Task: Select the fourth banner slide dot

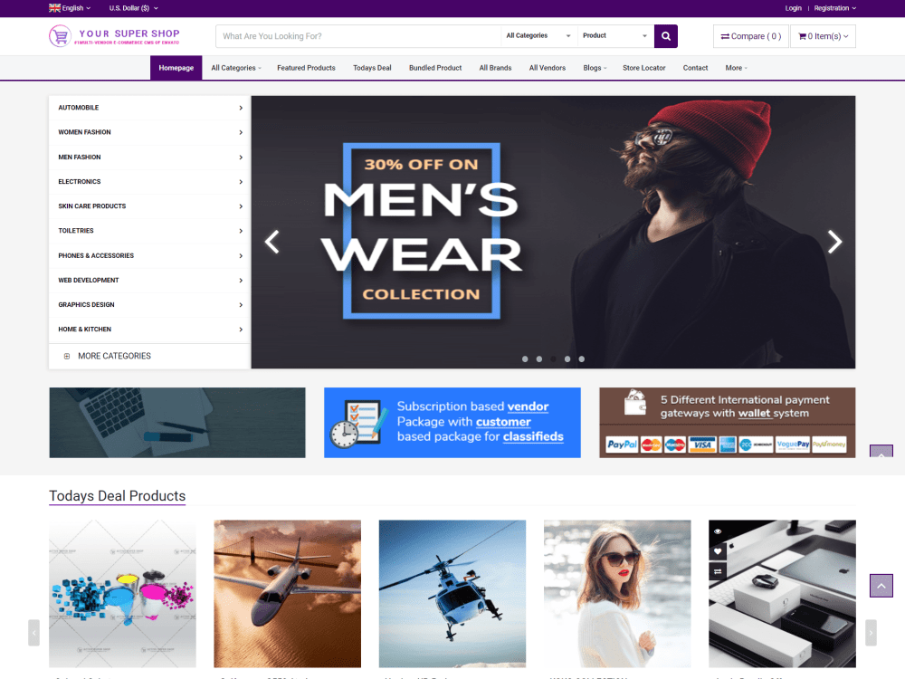Action: [x=567, y=359]
